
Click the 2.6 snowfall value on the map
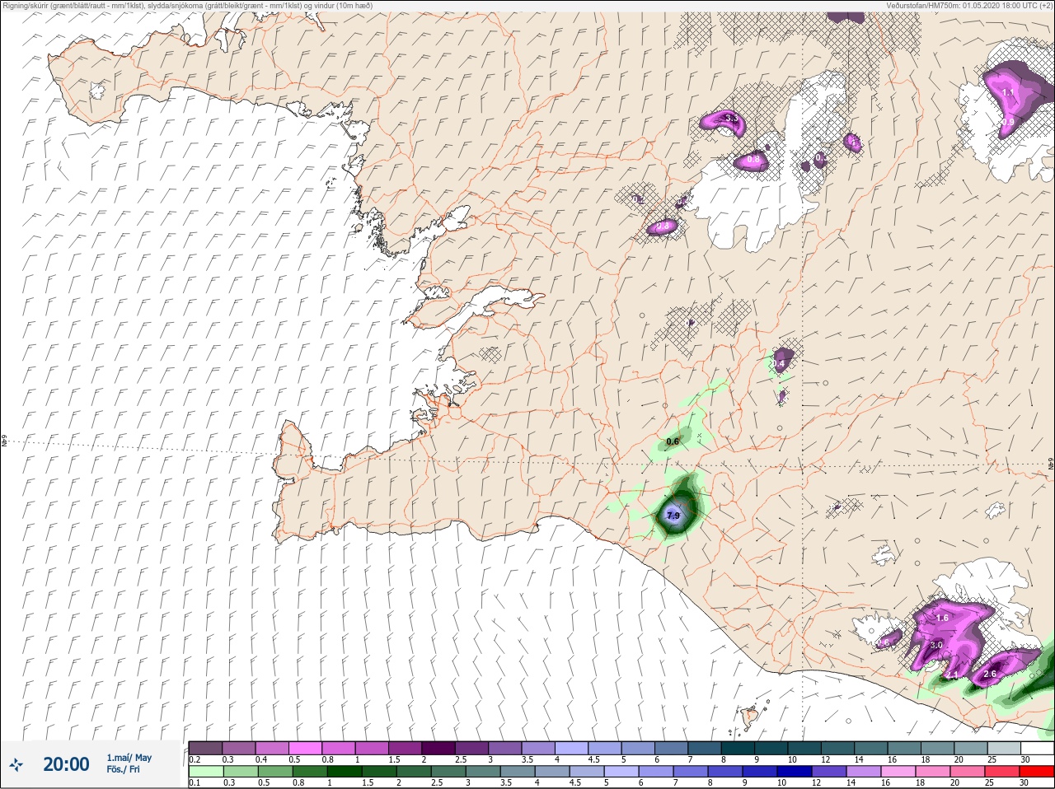point(990,674)
